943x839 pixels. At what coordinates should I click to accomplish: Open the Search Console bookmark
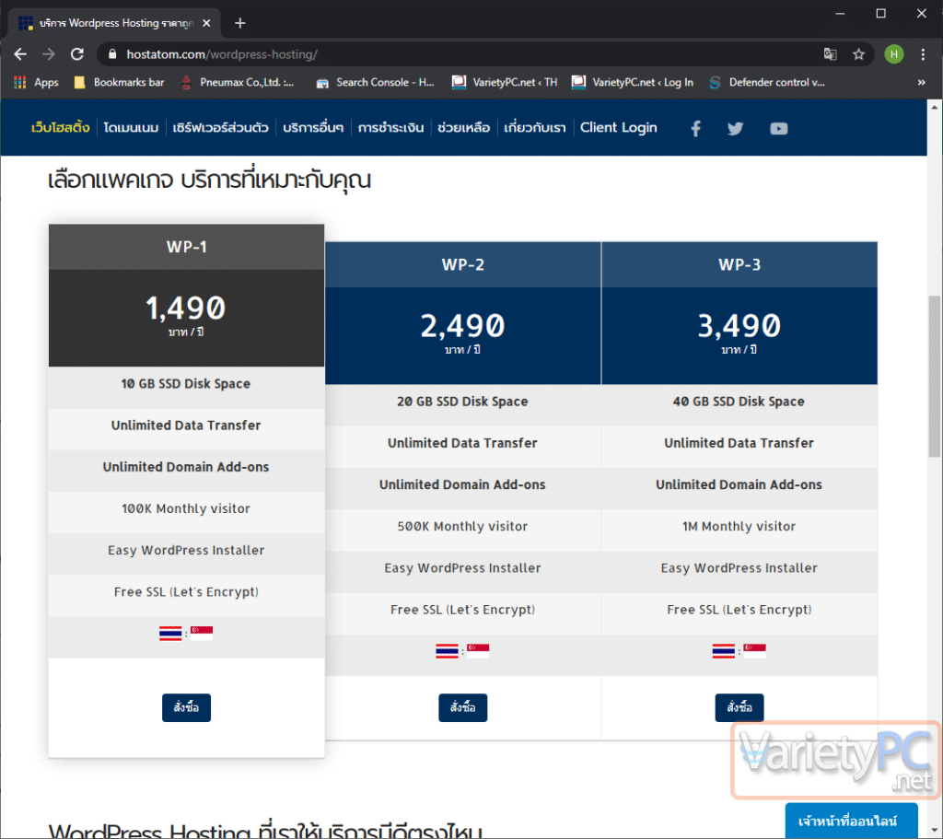[x=376, y=82]
